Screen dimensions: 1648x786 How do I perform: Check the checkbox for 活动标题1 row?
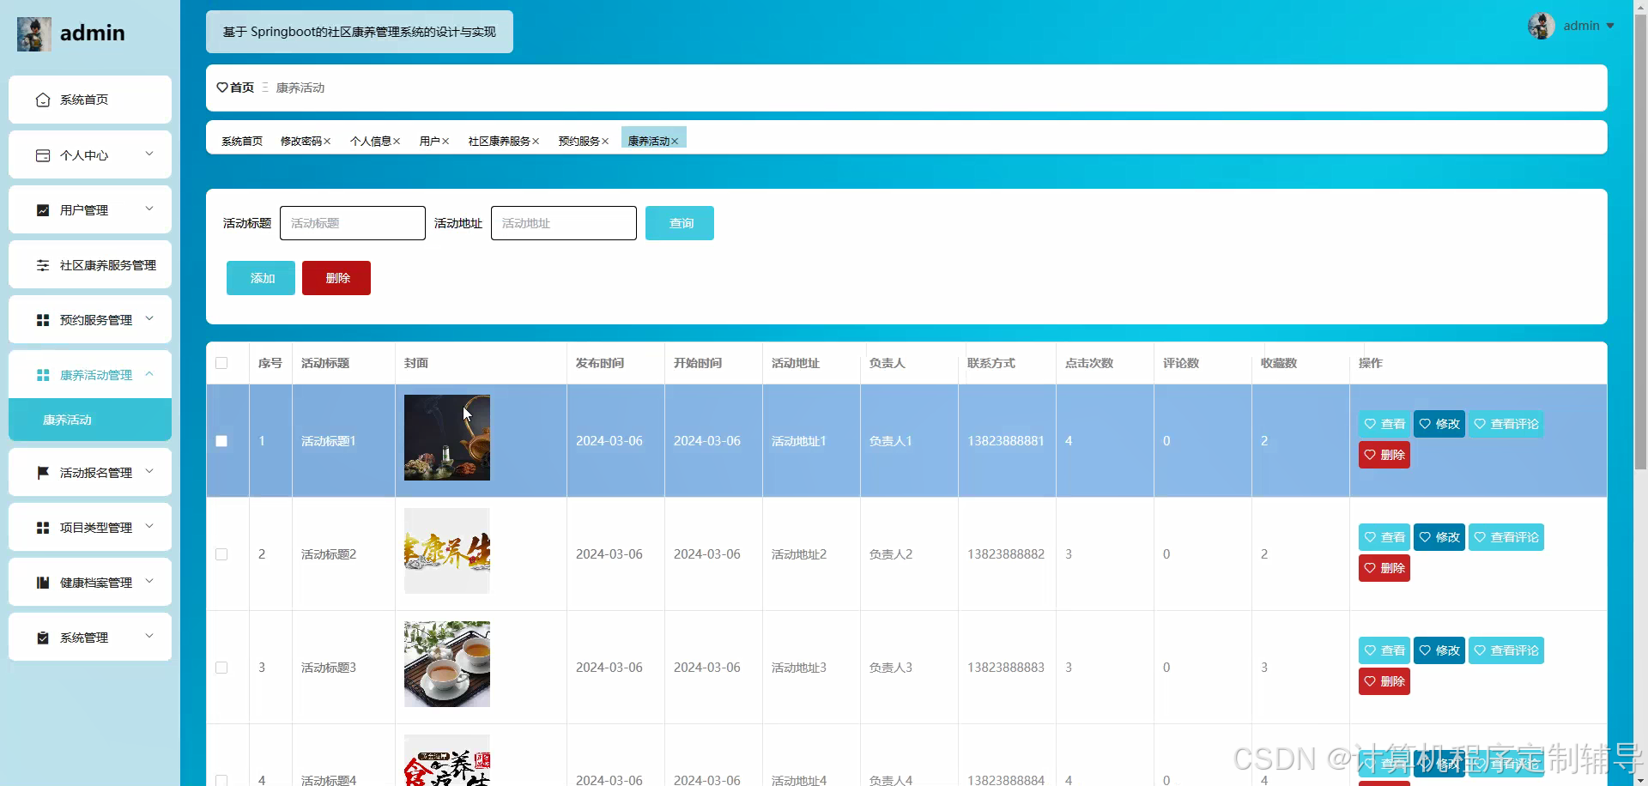(x=221, y=441)
